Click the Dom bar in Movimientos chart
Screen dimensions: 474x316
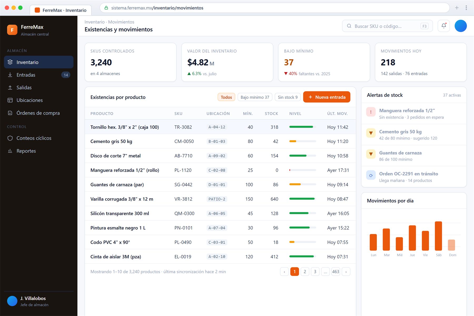451,245
